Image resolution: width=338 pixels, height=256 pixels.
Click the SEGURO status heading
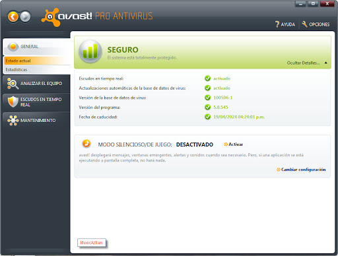pos(123,49)
